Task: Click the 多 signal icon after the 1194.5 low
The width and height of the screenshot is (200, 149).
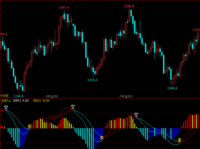Action: point(29,126)
